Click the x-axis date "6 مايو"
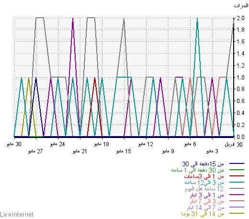The height and width of the screenshot is (219, 249). pos(190,144)
